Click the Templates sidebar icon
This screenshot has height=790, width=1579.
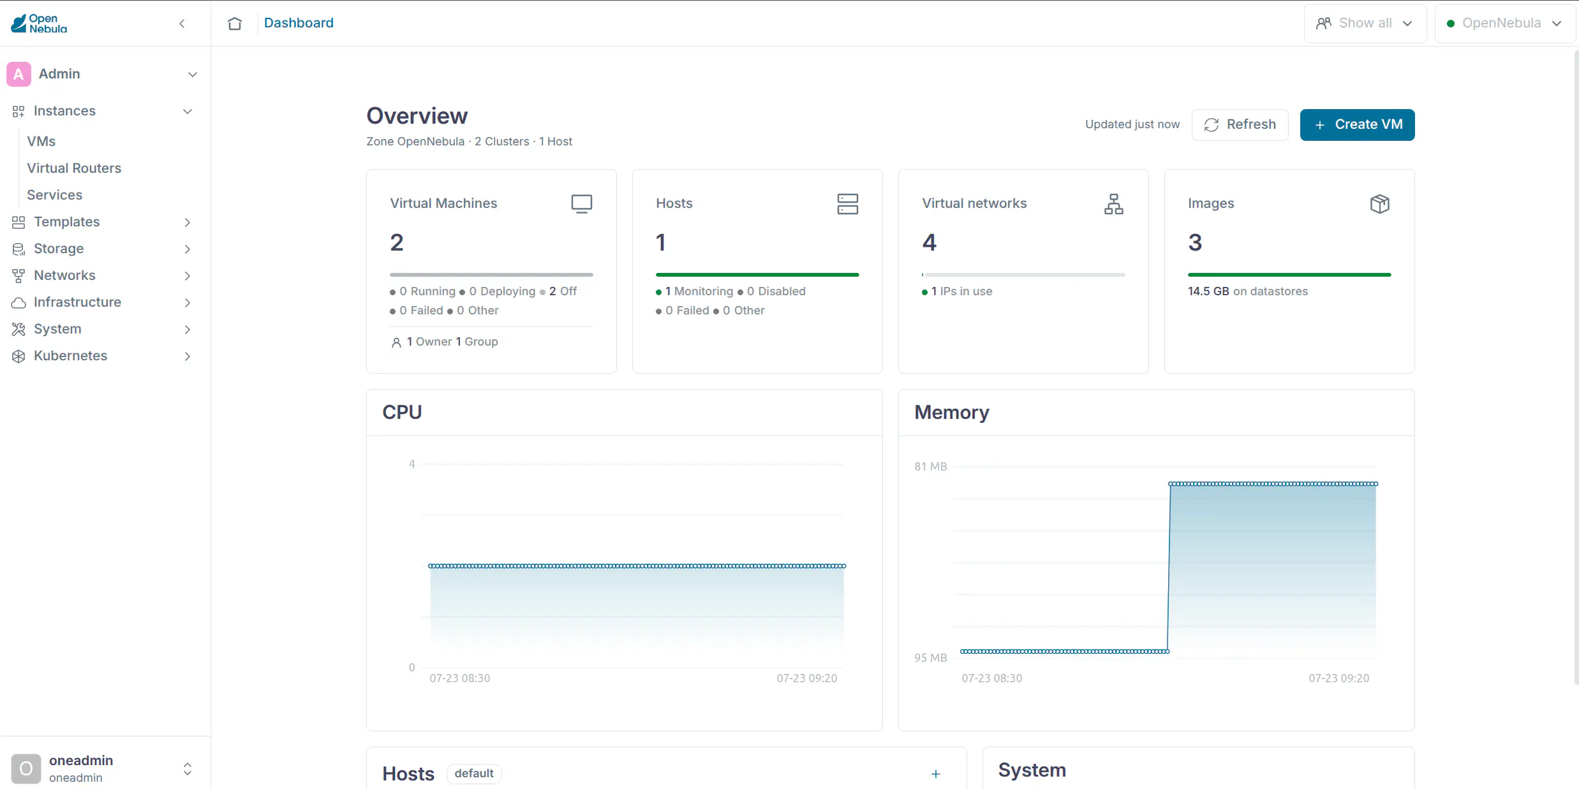[x=19, y=222]
